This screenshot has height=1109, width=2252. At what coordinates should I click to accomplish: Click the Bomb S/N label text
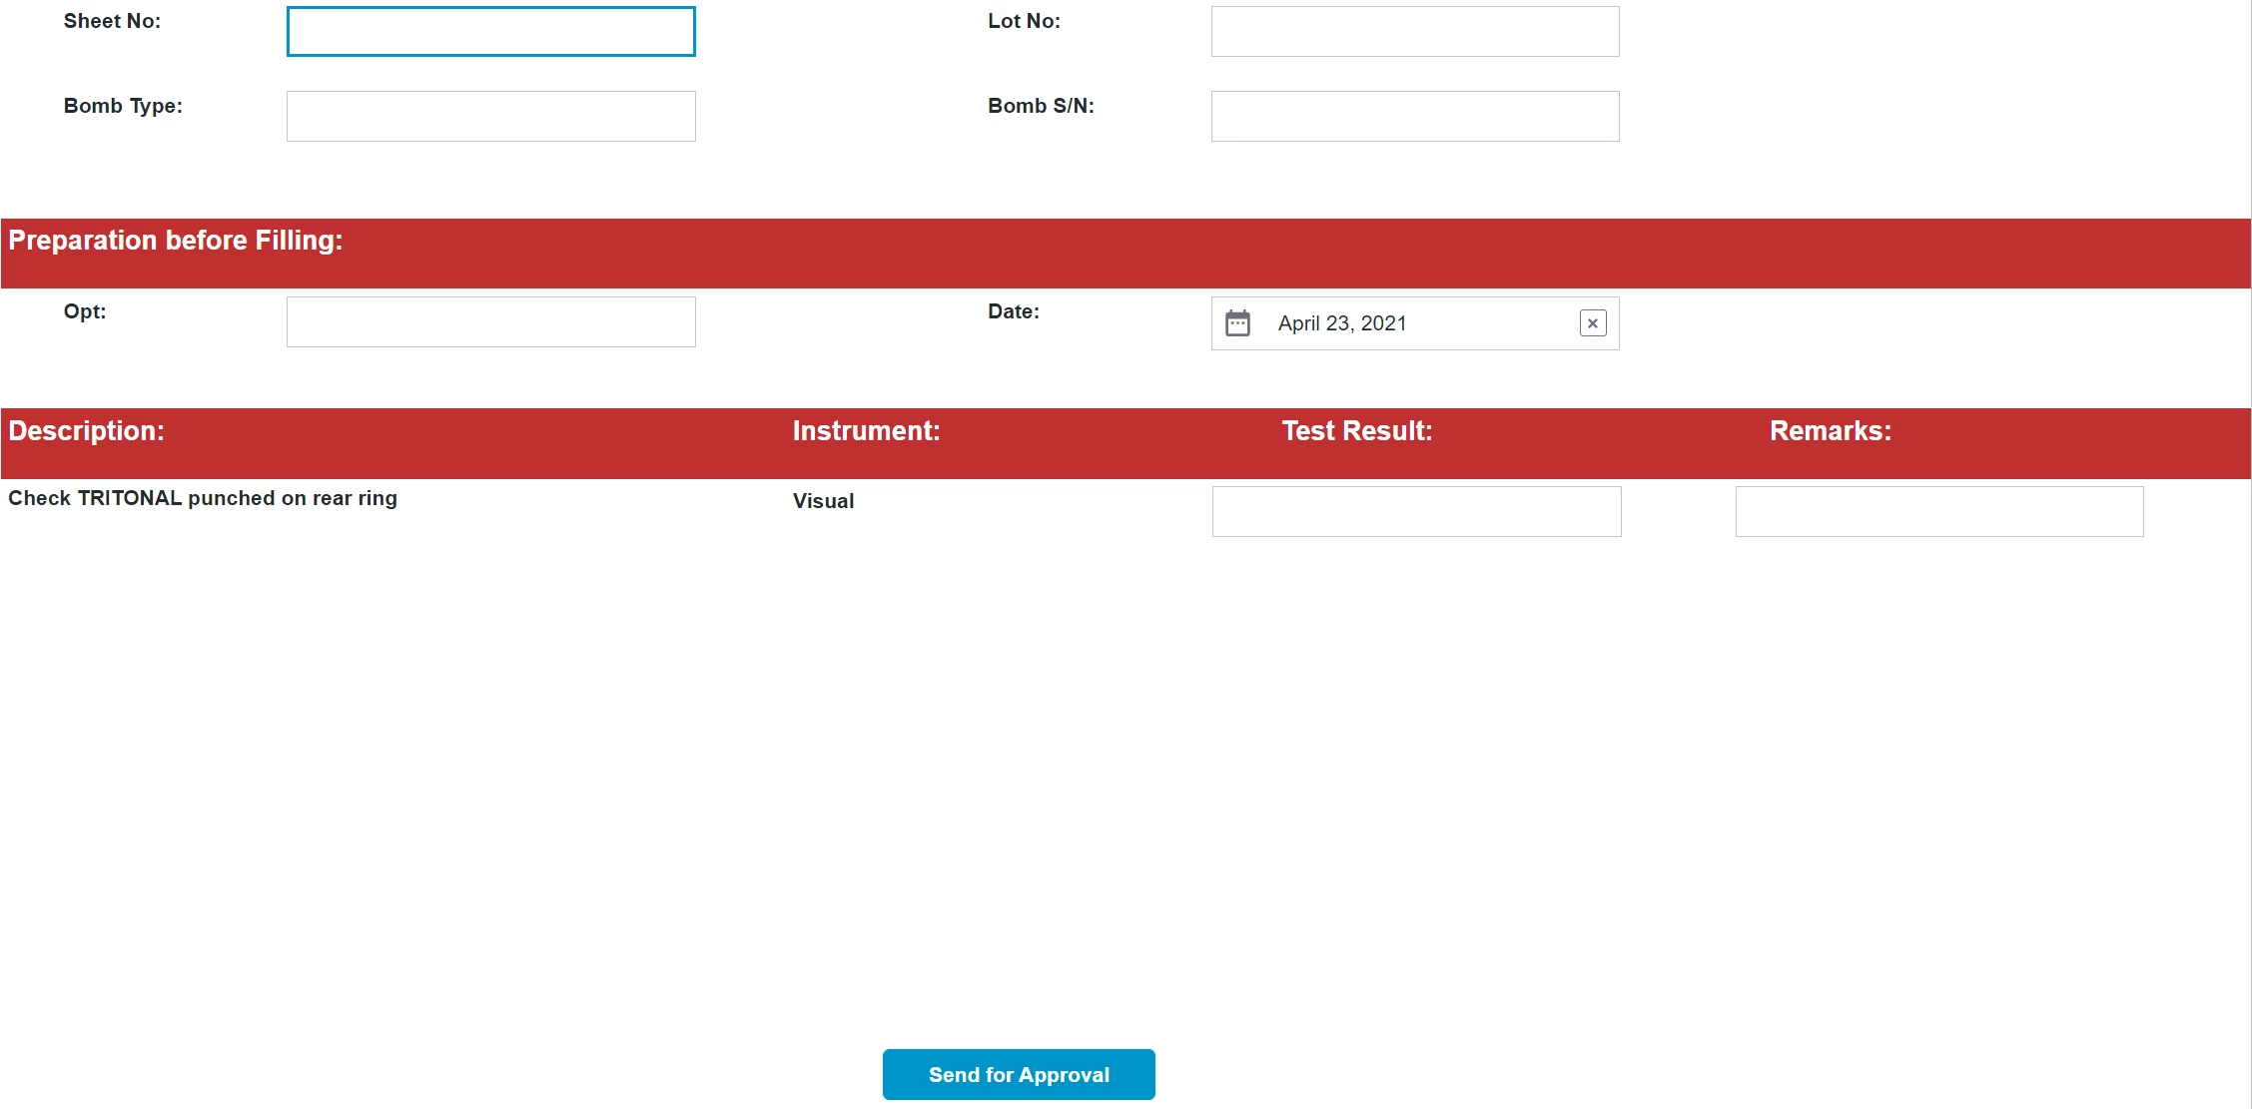pos(1041,106)
